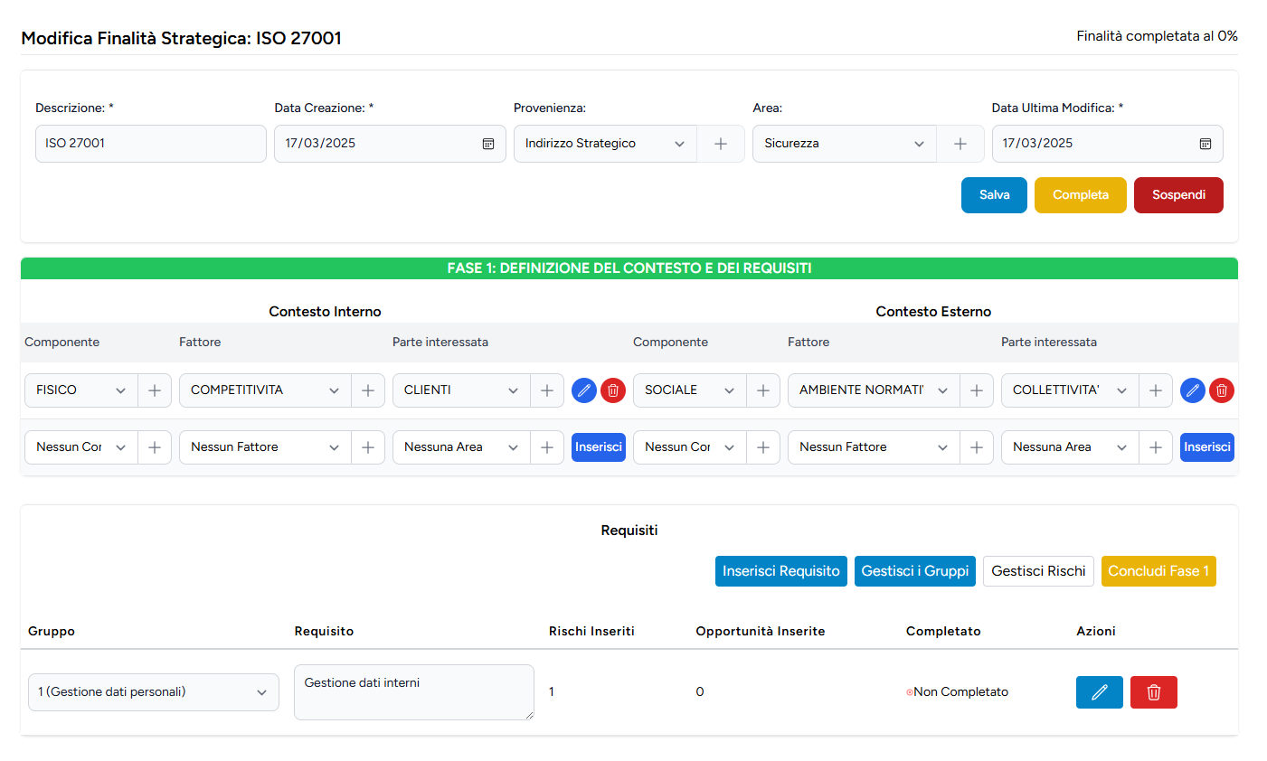This screenshot has height=761, width=1267.
Task: Click the plus icon next to Provenienza dropdown
Action: tap(721, 144)
